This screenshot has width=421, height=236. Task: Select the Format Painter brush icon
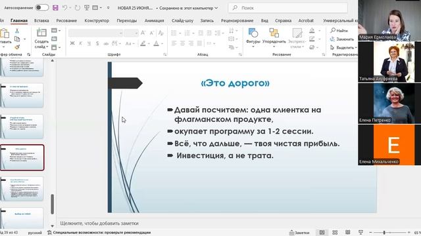pos(17,47)
